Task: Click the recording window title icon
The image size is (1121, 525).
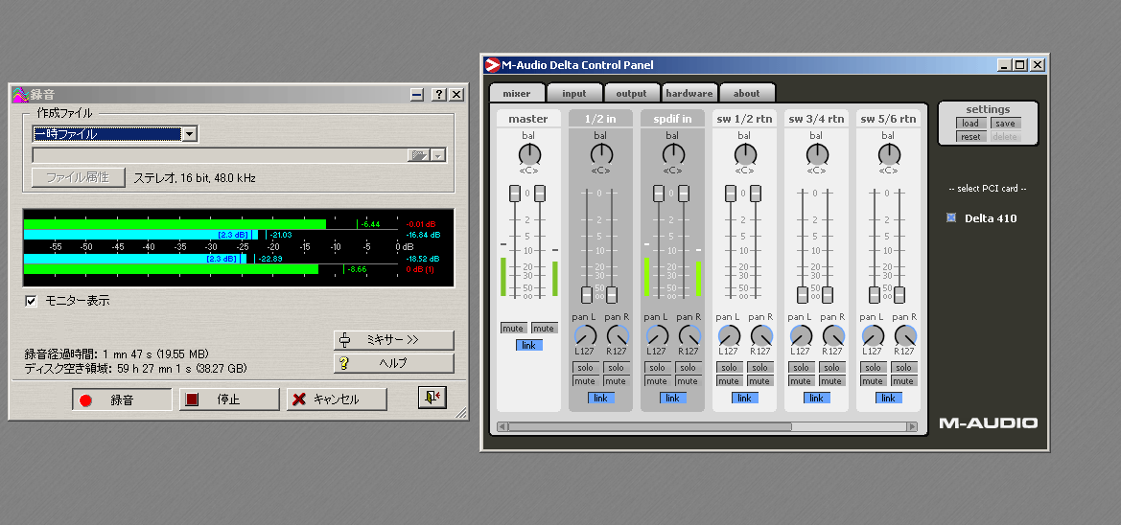Action: 20,94
